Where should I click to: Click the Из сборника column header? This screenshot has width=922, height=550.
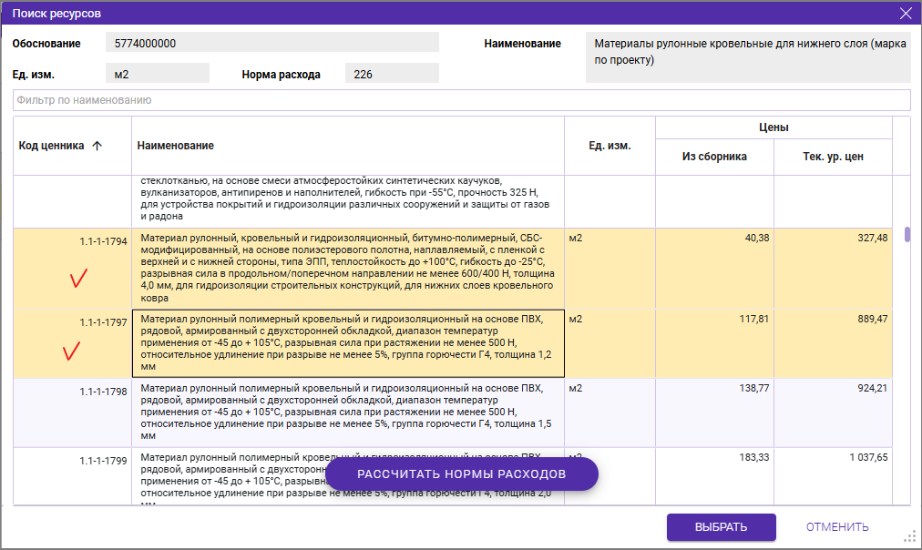(714, 157)
